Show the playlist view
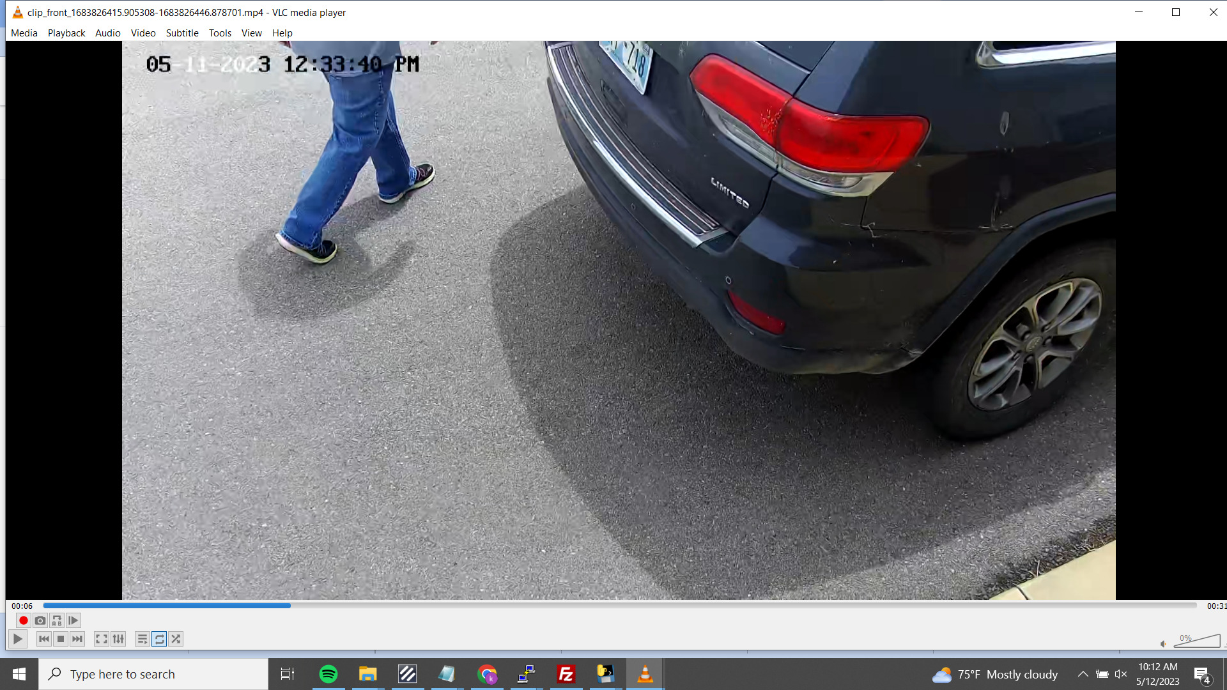Image resolution: width=1227 pixels, height=690 pixels. coord(142,639)
